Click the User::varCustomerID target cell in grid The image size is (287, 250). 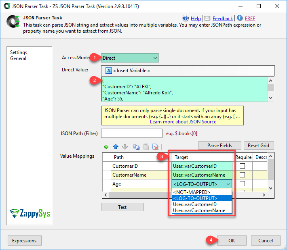coord(202,166)
